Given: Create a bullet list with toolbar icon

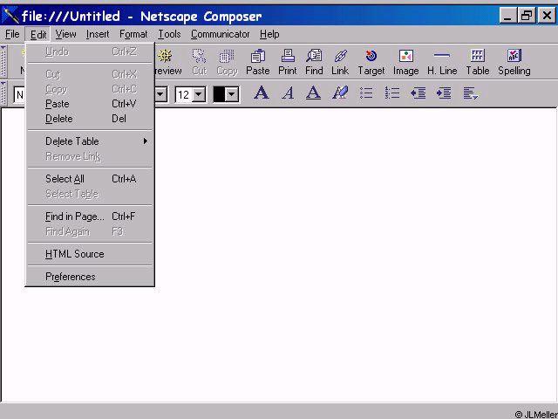Looking at the screenshot, I should click(366, 93).
